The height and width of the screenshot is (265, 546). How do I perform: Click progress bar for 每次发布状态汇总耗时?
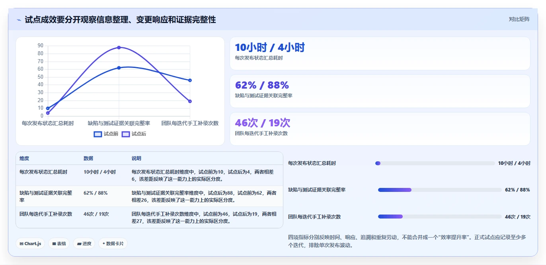click(x=435, y=163)
